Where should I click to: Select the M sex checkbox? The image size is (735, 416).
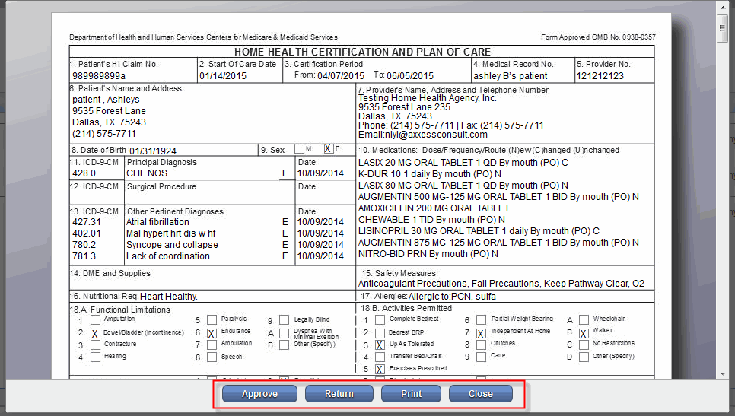pos(298,149)
